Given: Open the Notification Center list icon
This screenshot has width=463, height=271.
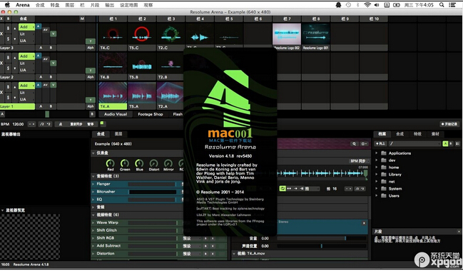Looking at the screenshot, I should coord(452,5).
